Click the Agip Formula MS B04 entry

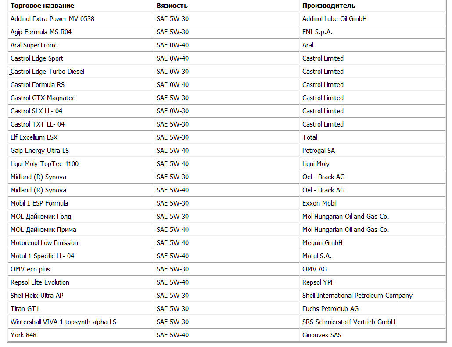click(41, 32)
